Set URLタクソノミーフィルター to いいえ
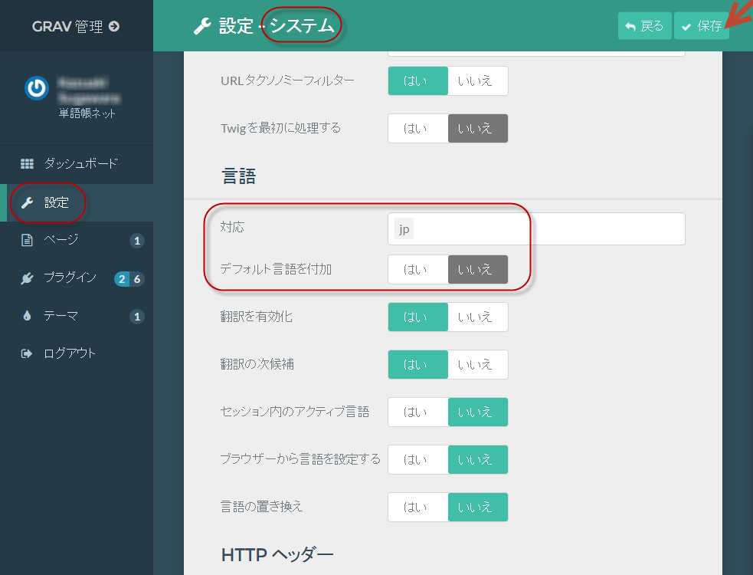Screen dimensions: 753x575 pos(477,80)
